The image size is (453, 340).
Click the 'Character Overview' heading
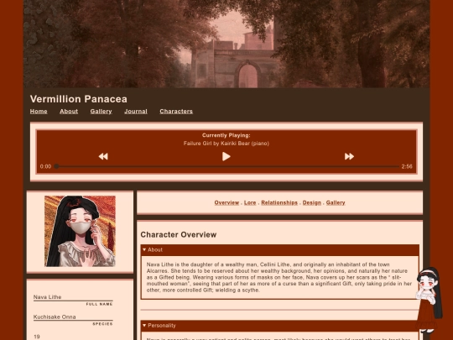178,234
